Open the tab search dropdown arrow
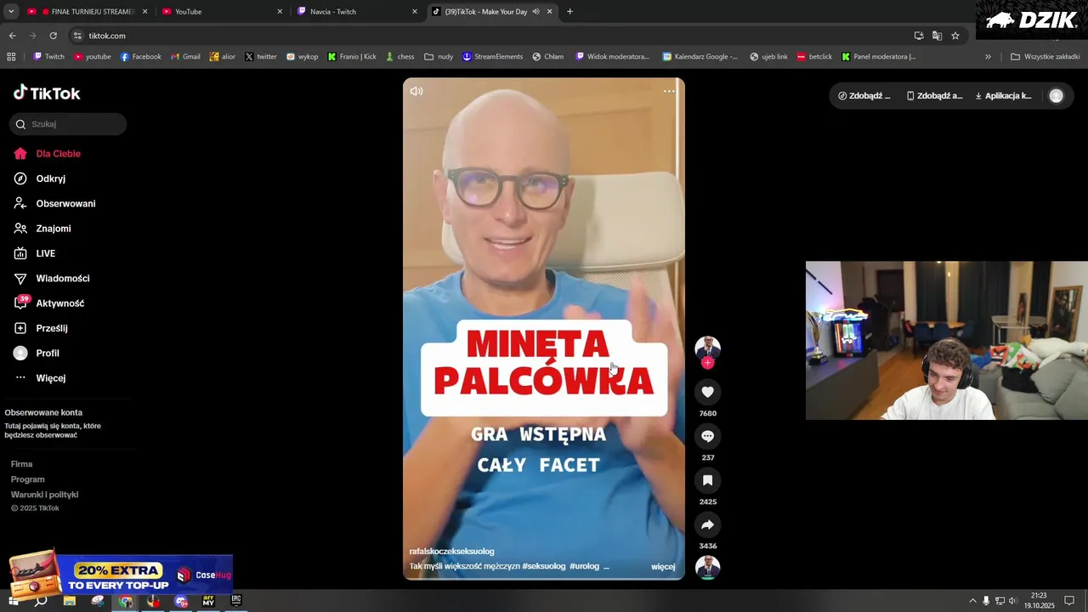 click(x=11, y=12)
